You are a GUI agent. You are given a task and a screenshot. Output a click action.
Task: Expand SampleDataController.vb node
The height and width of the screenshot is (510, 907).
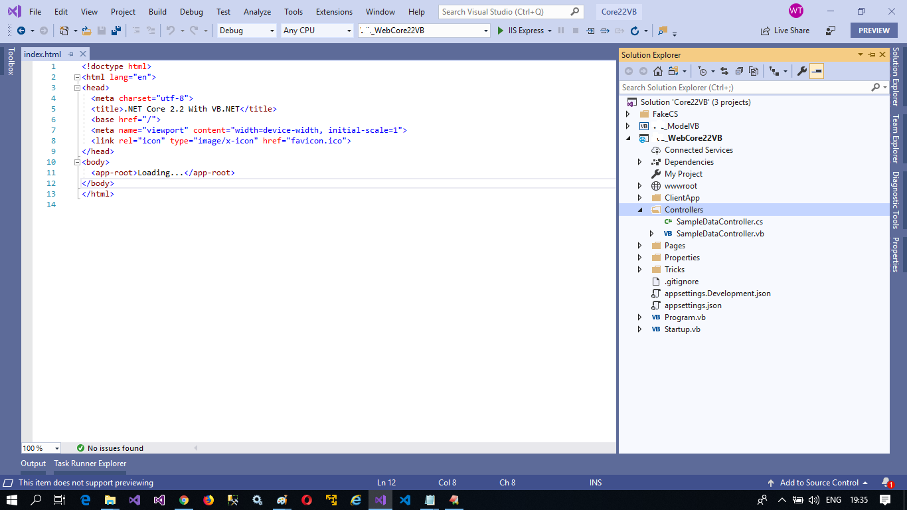652,234
